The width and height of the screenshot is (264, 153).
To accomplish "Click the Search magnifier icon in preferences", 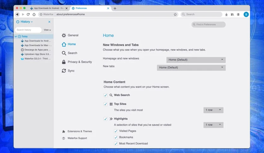I will [x=64, y=53].
